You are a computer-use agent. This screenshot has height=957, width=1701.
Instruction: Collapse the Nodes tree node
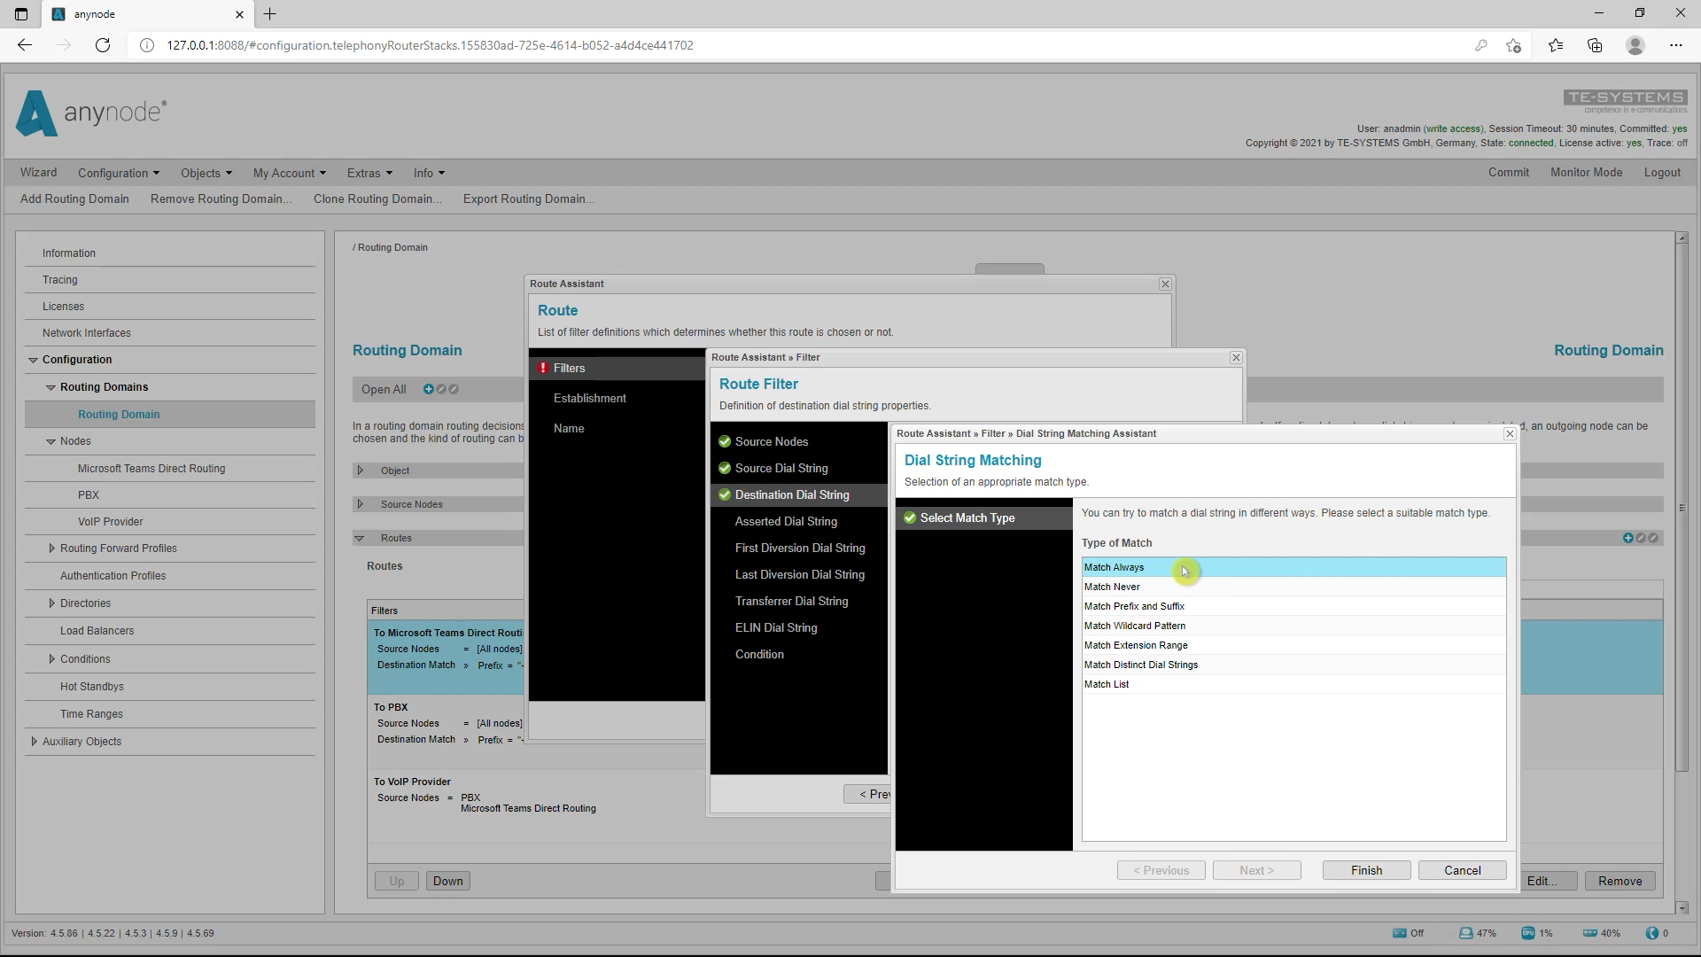[51, 441]
